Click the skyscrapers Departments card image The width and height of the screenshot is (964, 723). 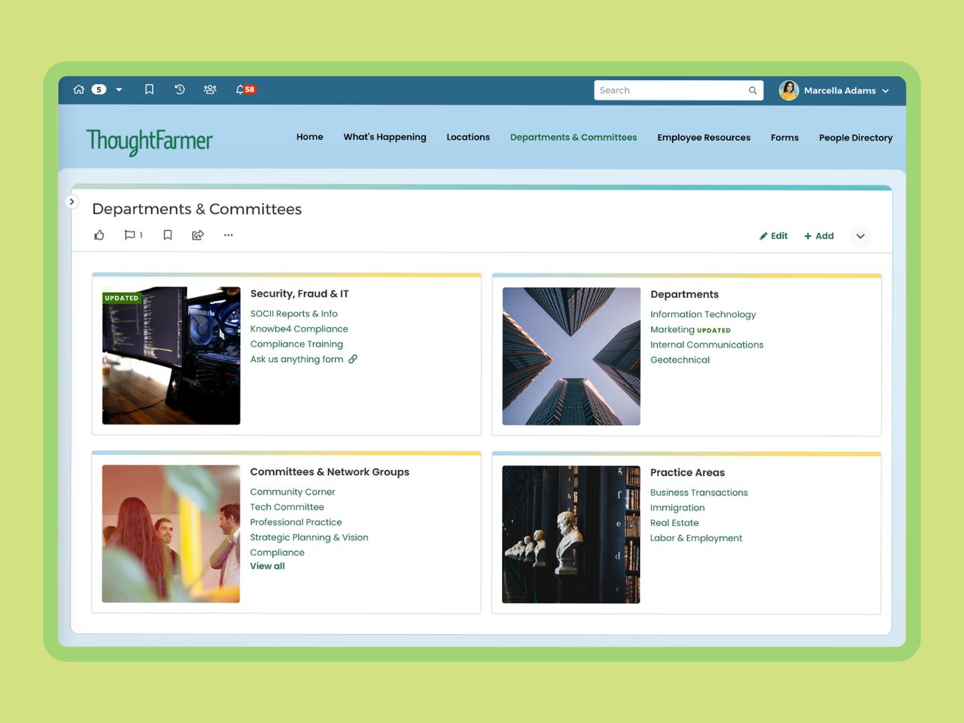coord(570,356)
